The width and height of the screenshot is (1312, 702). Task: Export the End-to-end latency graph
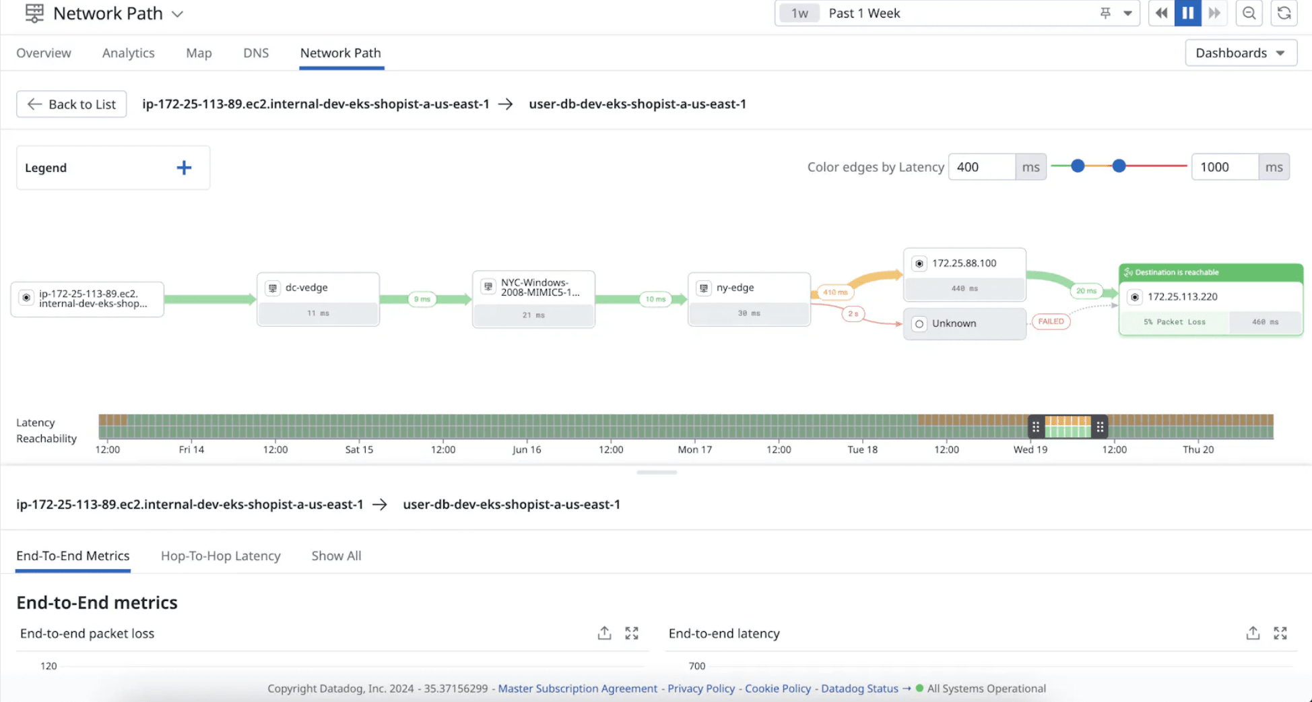1253,633
